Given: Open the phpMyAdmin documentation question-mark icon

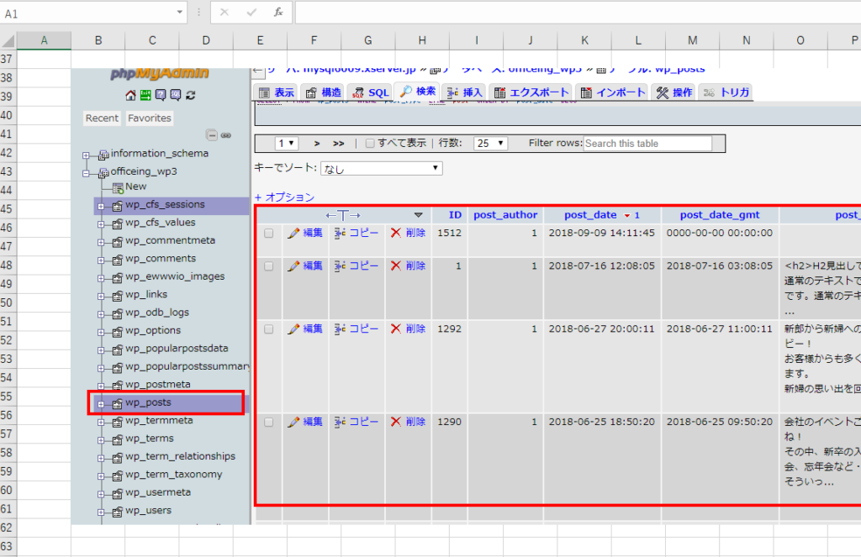Looking at the screenshot, I should click(160, 95).
